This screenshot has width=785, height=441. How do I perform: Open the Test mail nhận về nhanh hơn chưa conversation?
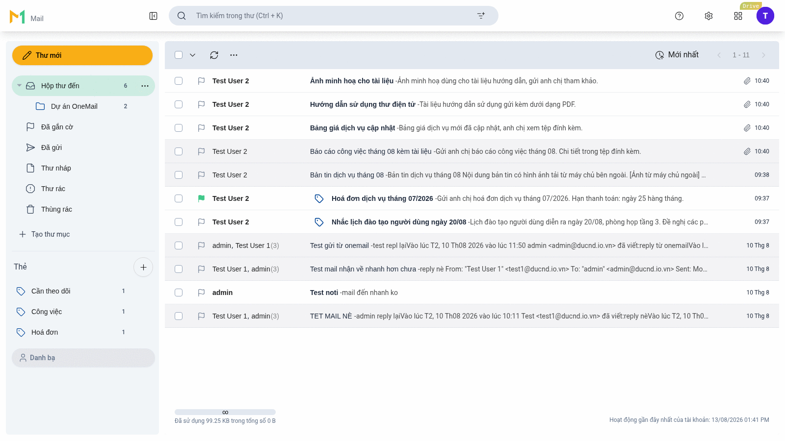472,269
